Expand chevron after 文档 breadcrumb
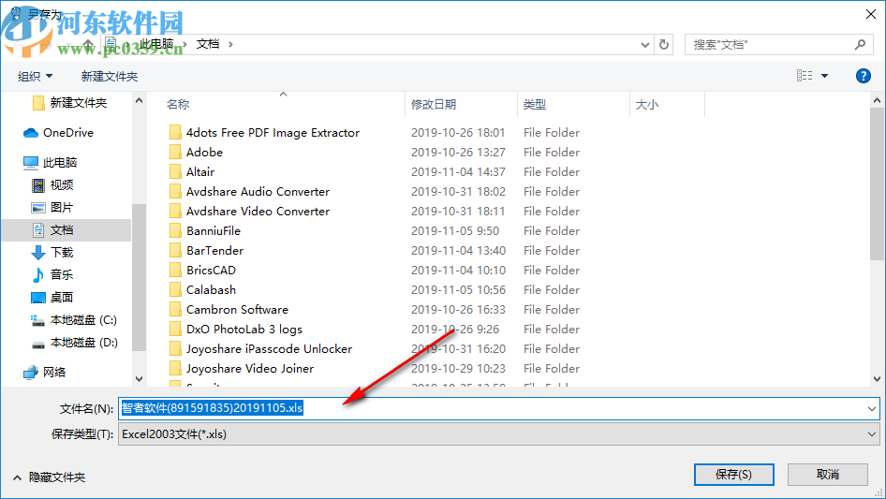Viewport: 886px width, 499px height. 230,44
